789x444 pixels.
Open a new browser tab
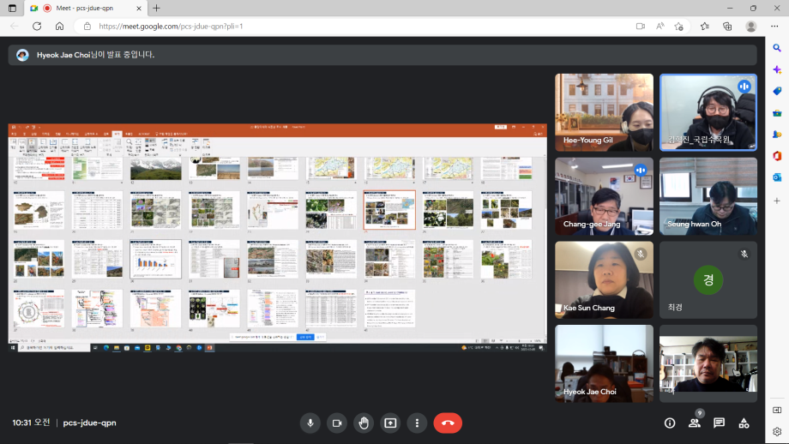pyautogui.click(x=156, y=8)
